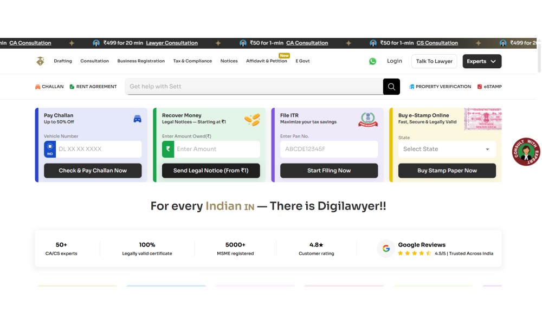This screenshot has width=542, height=325.
Task: Open the Affidavit & Petition menu
Action: click(x=267, y=61)
